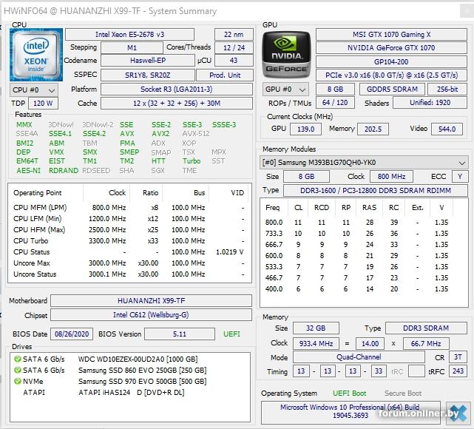
Task: Click the cache 12 x (32 + 32 + 256) + 30M field
Action: [177, 103]
